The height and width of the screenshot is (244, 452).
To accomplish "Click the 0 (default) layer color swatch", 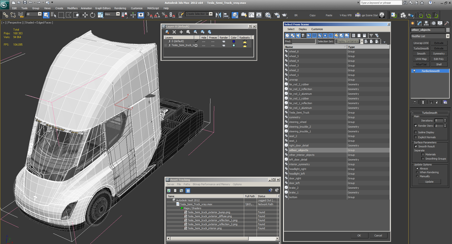I will pos(234,41).
